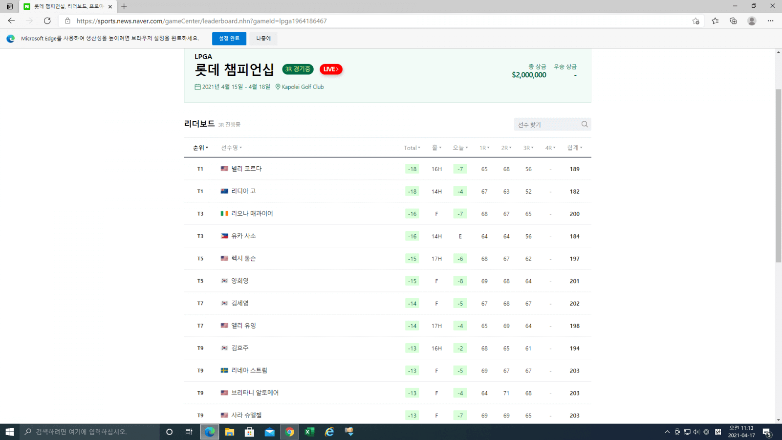The height and width of the screenshot is (440, 782).
Task: Click the Edge icon on taskbar
Action: [210, 432]
